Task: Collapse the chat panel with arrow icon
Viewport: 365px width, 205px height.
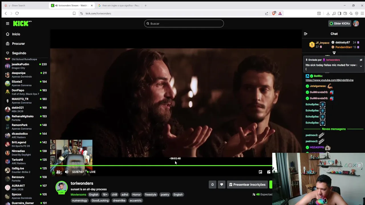Action: point(305,34)
